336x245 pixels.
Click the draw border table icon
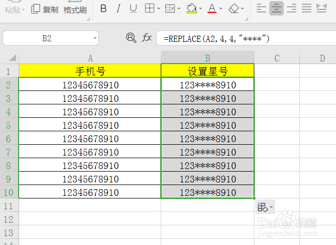pos(170,9)
